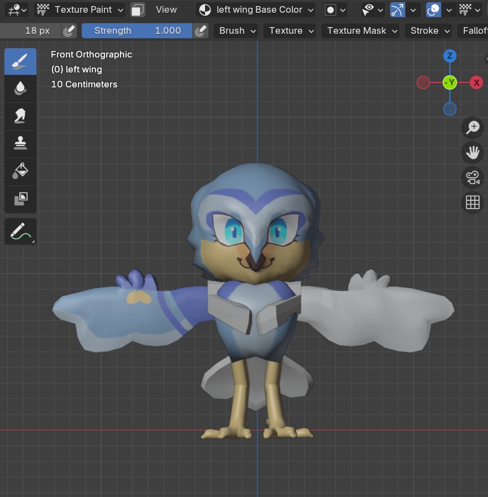Select the Fill bucket tool
The height and width of the screenshot is (497, 488).
(20, 172)
